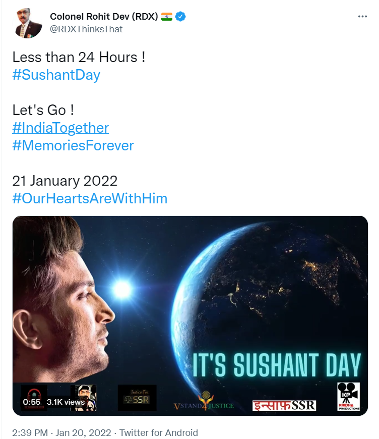
Task: Follow the #IndiaTogether hashtag link
Action: tap(60, 128)
